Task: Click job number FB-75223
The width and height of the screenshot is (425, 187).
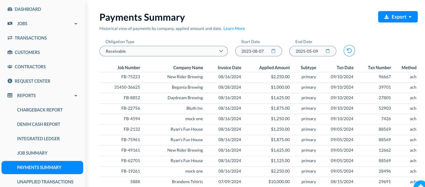Action: pos(131,77)
